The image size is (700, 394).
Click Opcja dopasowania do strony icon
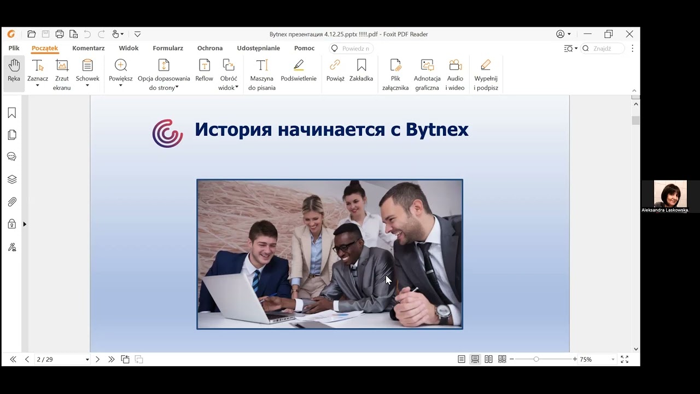click(x=164, y=66)
